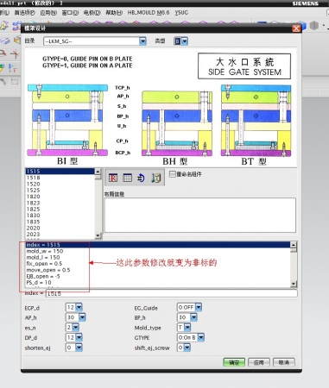
Task: Expand the shorten_ej dropdown
Action: click(79, 347)
